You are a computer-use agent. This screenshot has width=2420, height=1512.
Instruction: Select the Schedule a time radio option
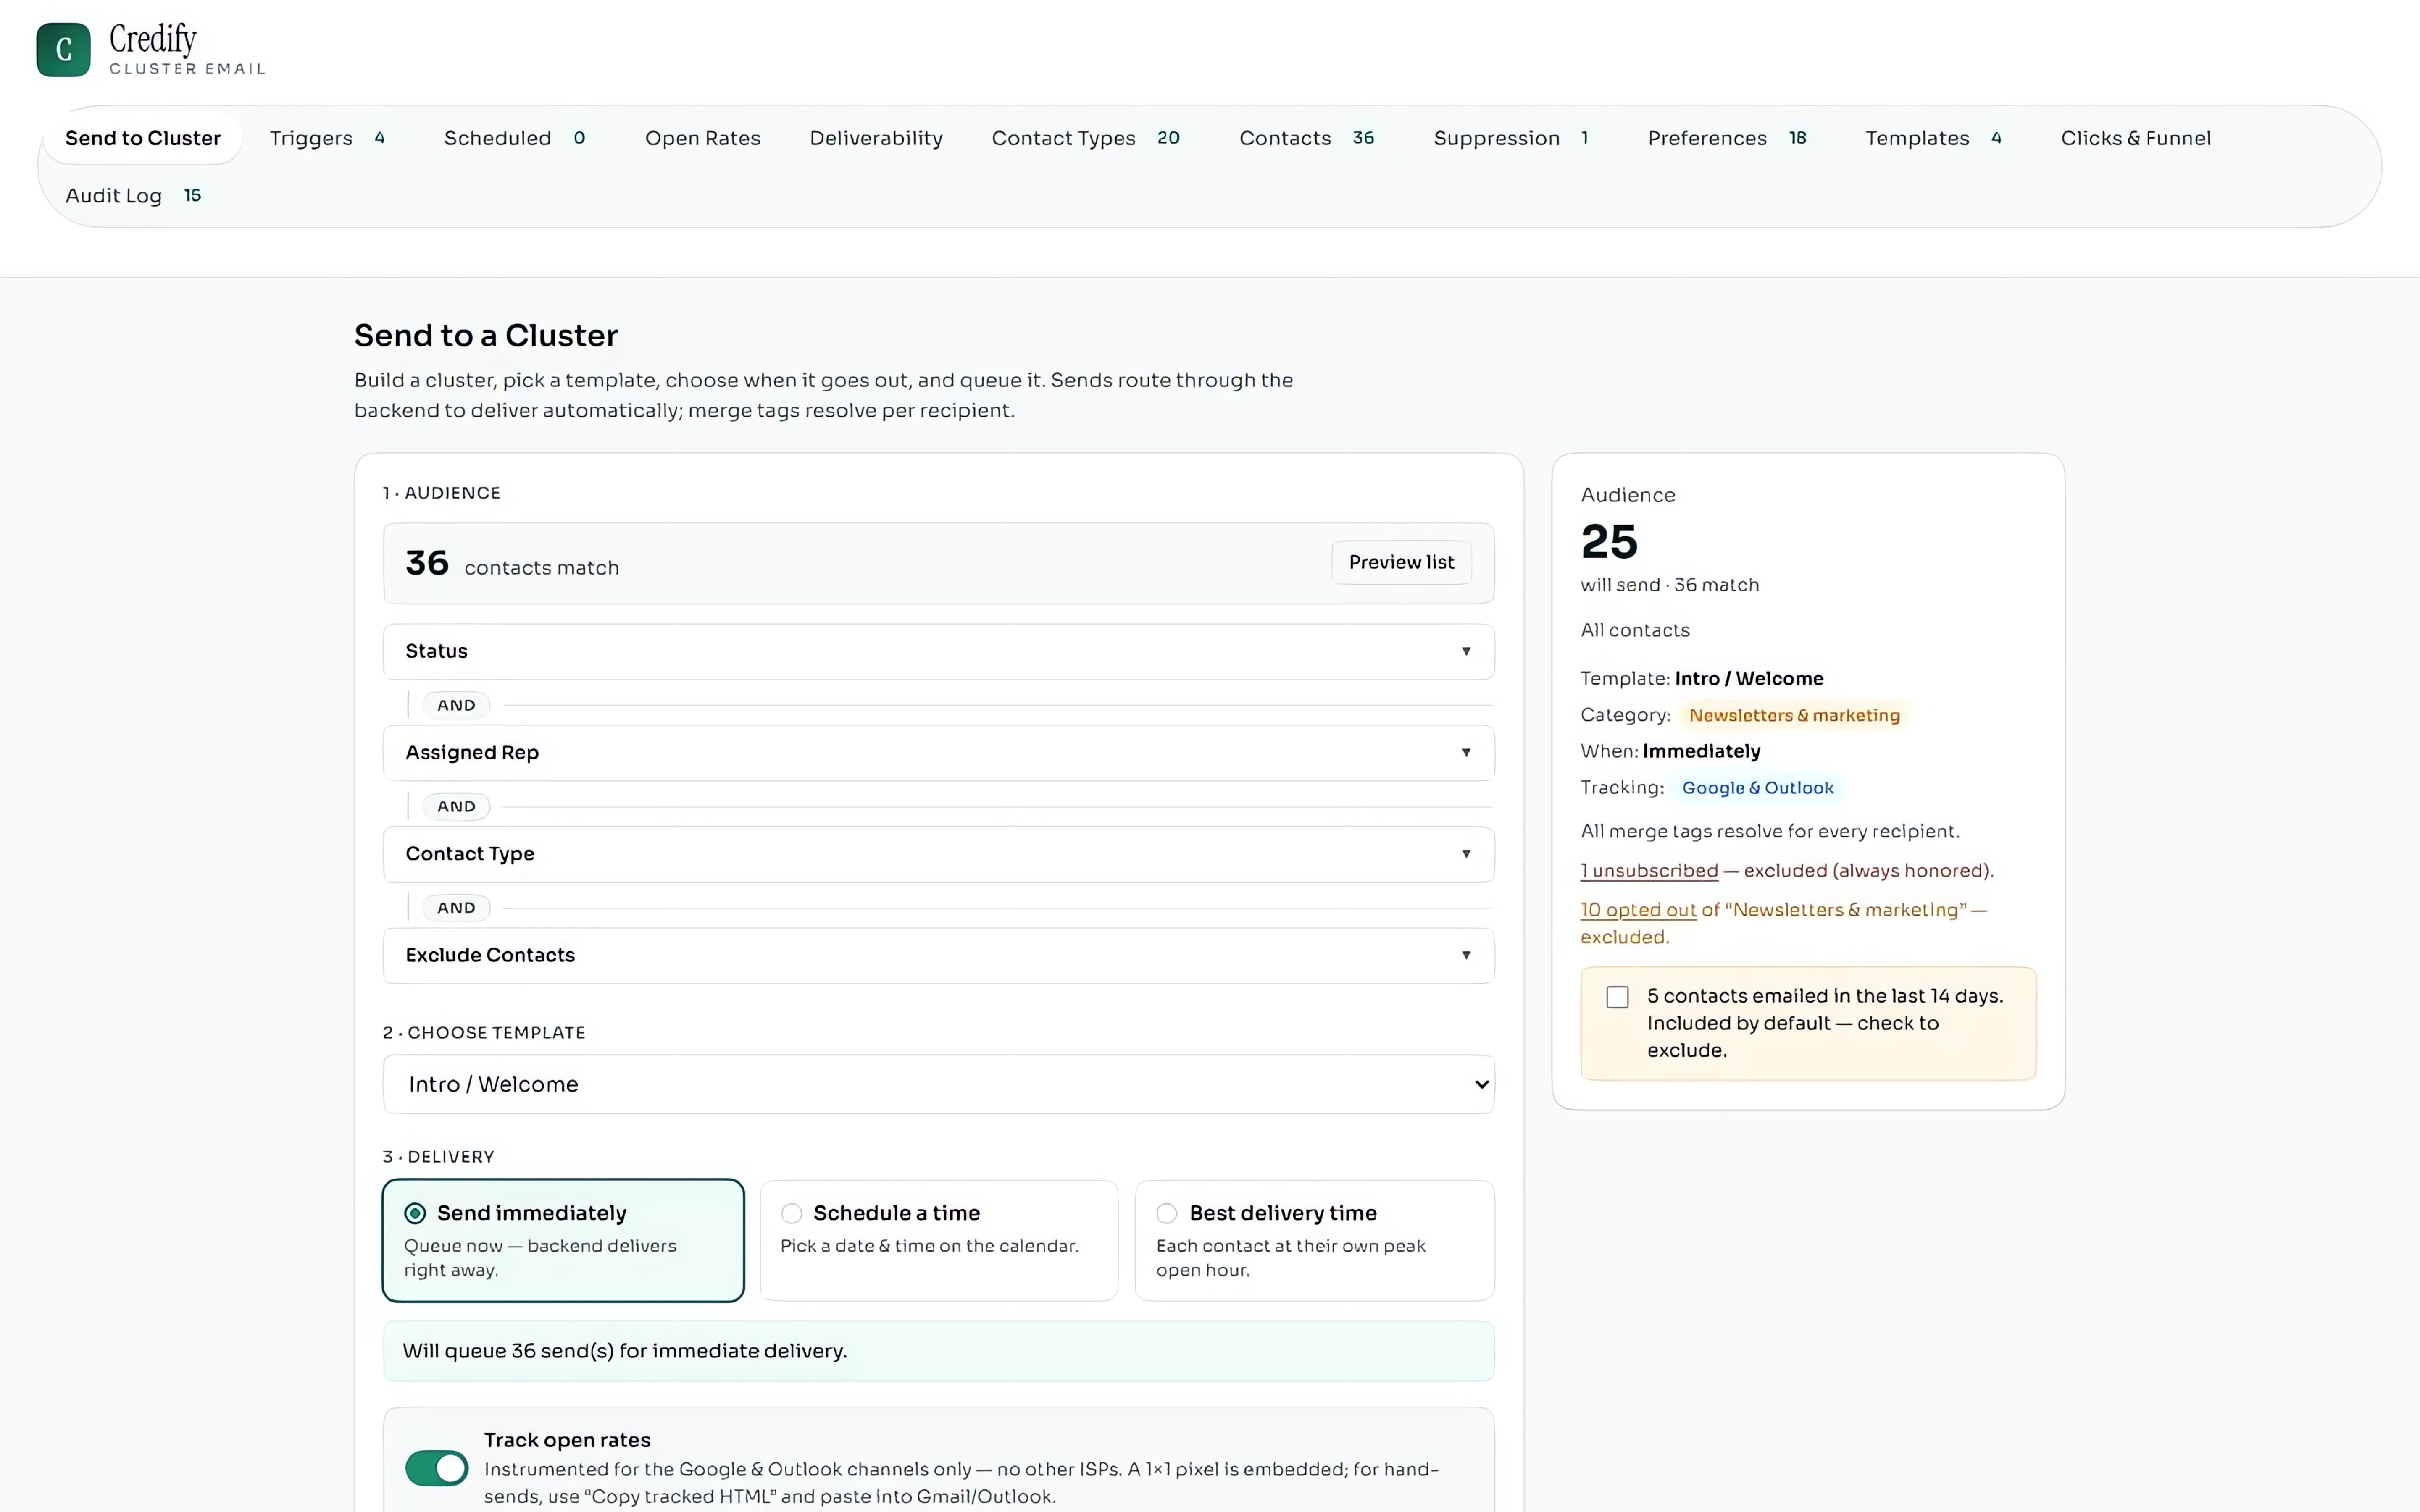pyautogui.click(x=938, y=1240)
